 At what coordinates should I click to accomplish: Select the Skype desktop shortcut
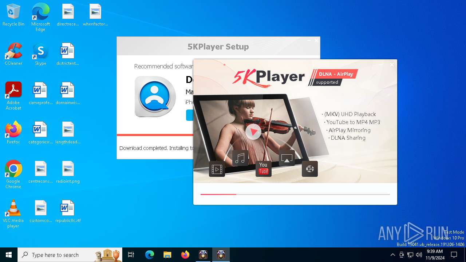[40, 54]
